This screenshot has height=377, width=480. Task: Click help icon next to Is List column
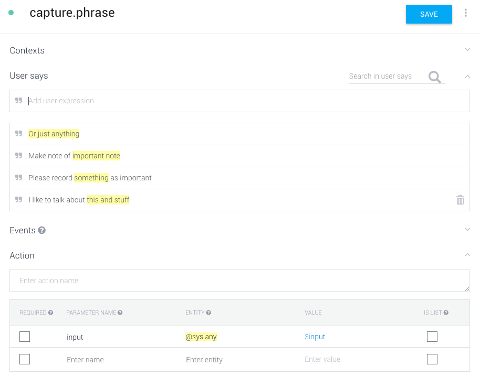446,313
